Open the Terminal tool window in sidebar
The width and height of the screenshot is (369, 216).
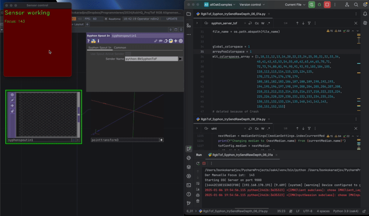coord(189,185)
